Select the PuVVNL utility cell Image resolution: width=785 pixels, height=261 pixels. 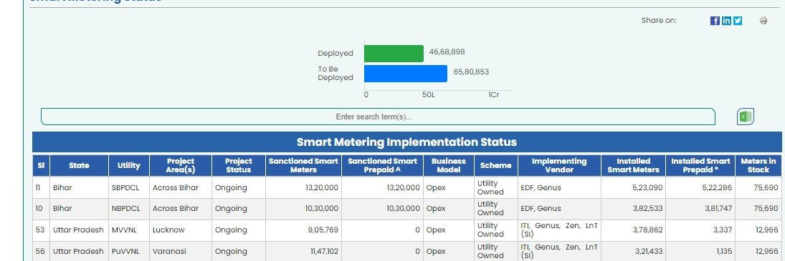pyautogui.click(x=129, y=252)
